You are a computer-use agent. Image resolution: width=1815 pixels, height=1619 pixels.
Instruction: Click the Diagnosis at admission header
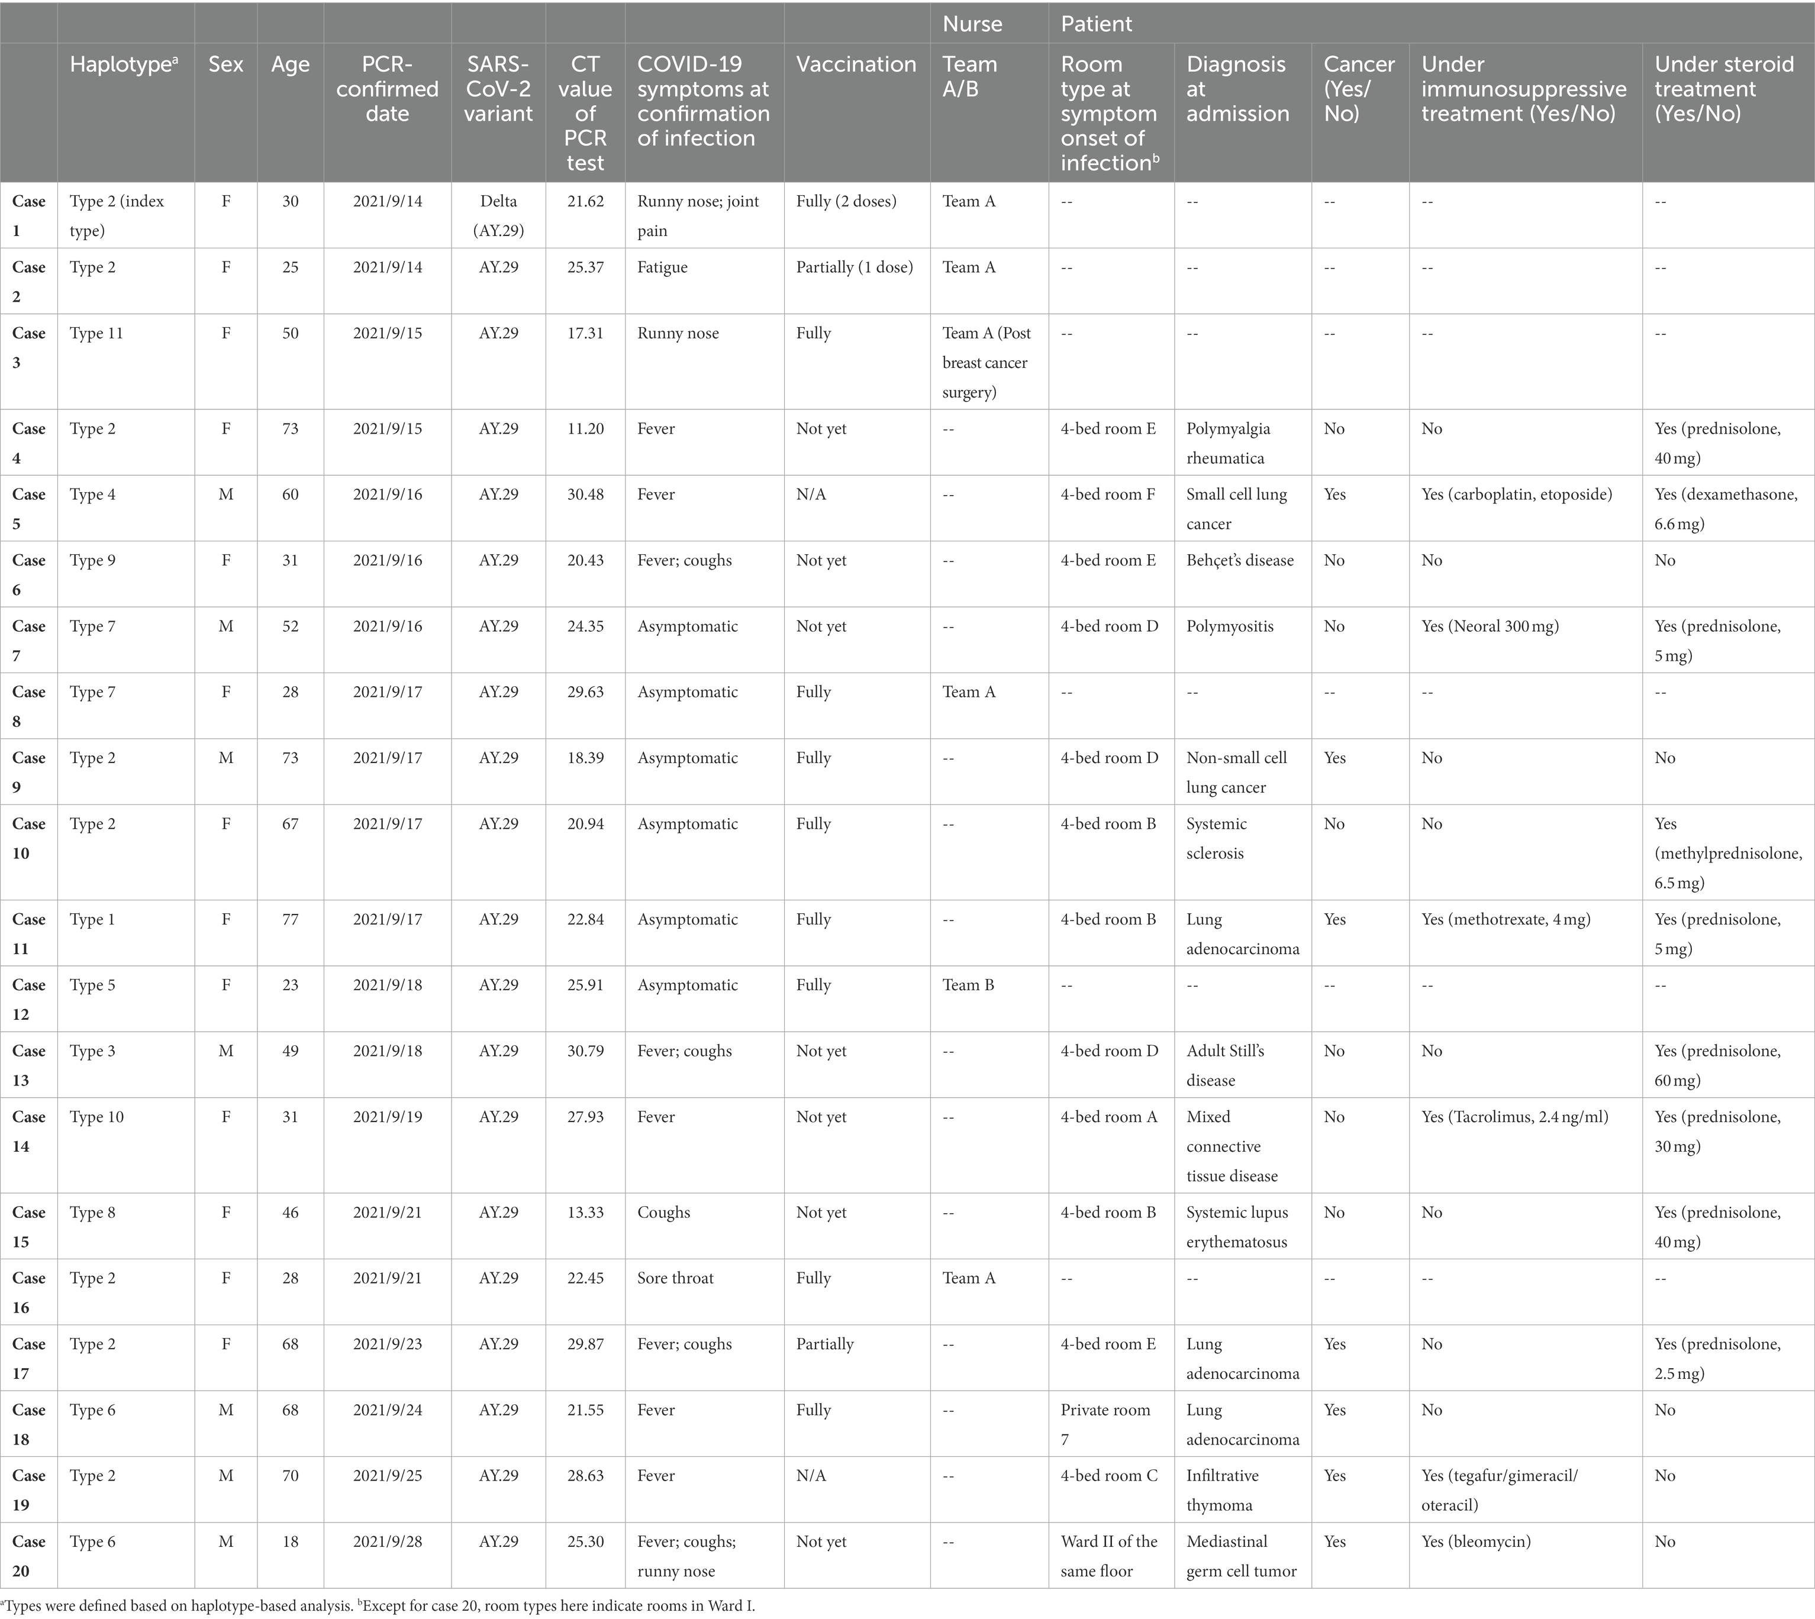click(x=1237, y=89)
